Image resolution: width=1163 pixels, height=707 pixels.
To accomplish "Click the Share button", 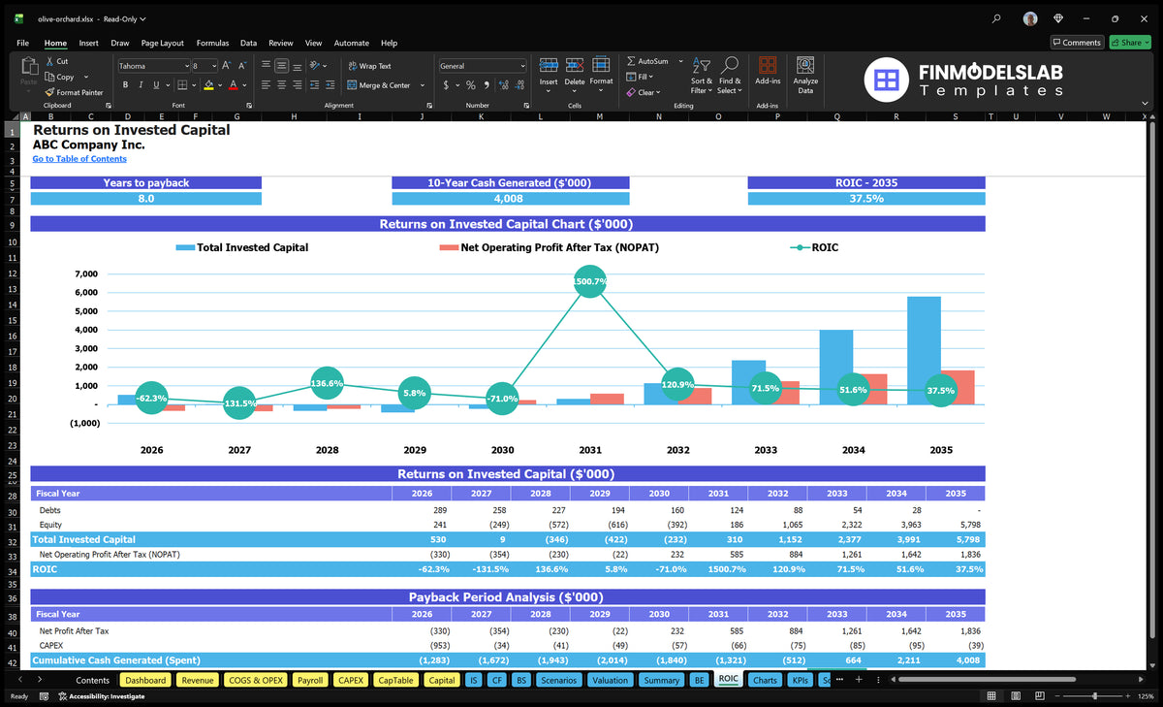I will (x=1129, y=43).
